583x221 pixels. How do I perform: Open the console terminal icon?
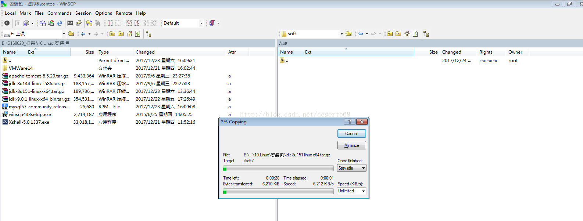(x=70, y=23)
